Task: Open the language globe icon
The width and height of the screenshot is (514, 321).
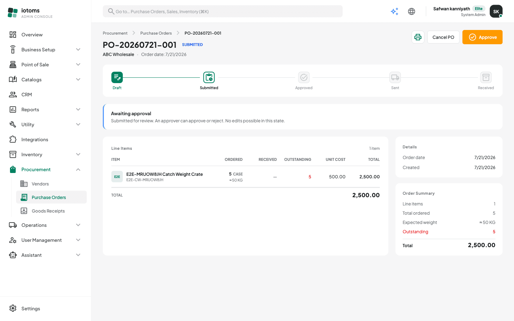Action: pos(412,11)
